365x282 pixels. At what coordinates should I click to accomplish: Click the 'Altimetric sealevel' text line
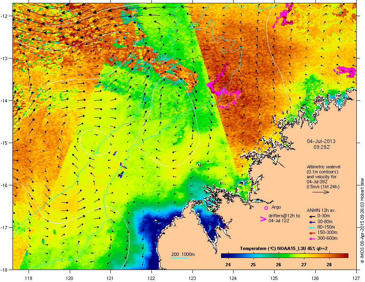324,167
